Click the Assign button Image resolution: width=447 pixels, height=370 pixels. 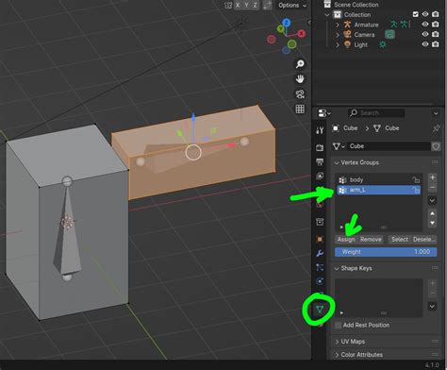[x=346, y=240]
